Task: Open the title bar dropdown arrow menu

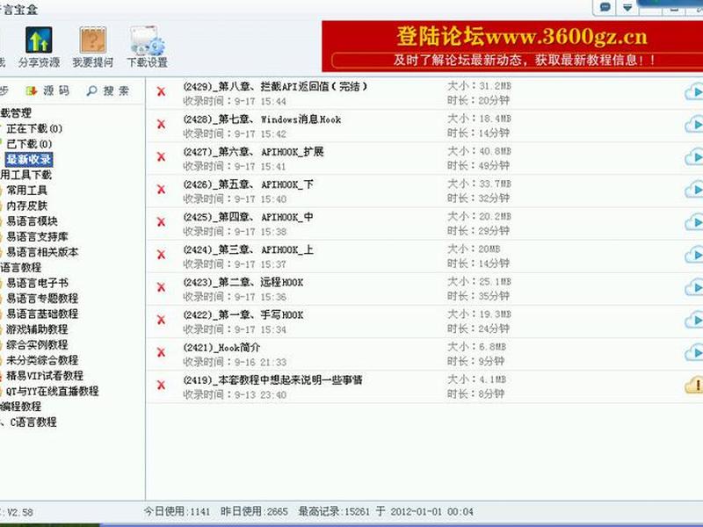Action: [627, 7]
